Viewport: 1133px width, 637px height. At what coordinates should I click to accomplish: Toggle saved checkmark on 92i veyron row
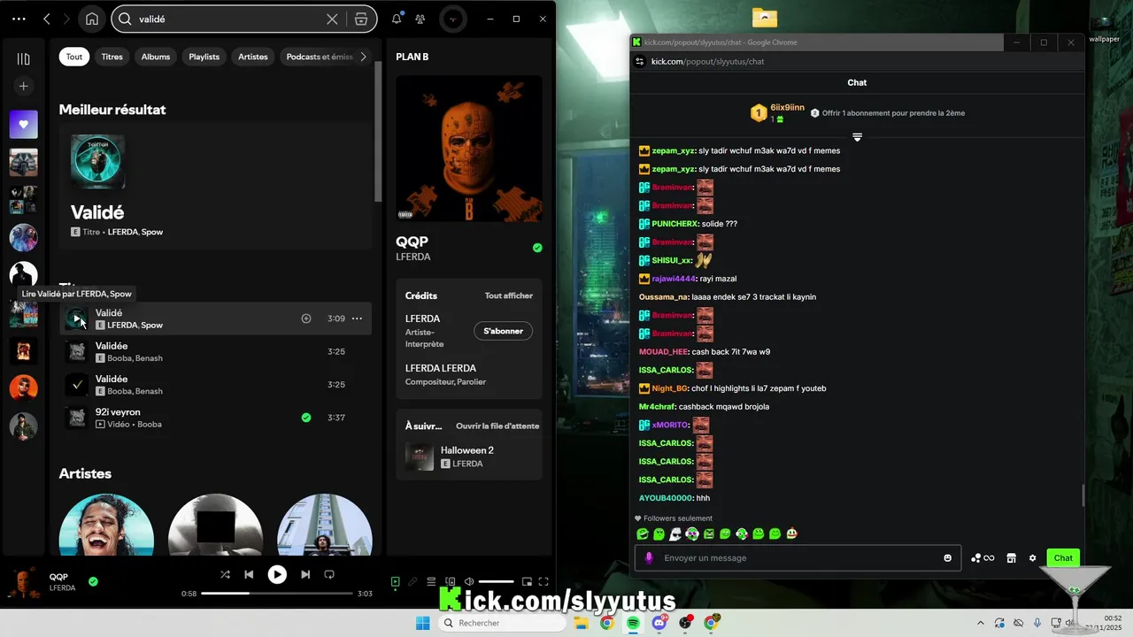pos(306,418)
